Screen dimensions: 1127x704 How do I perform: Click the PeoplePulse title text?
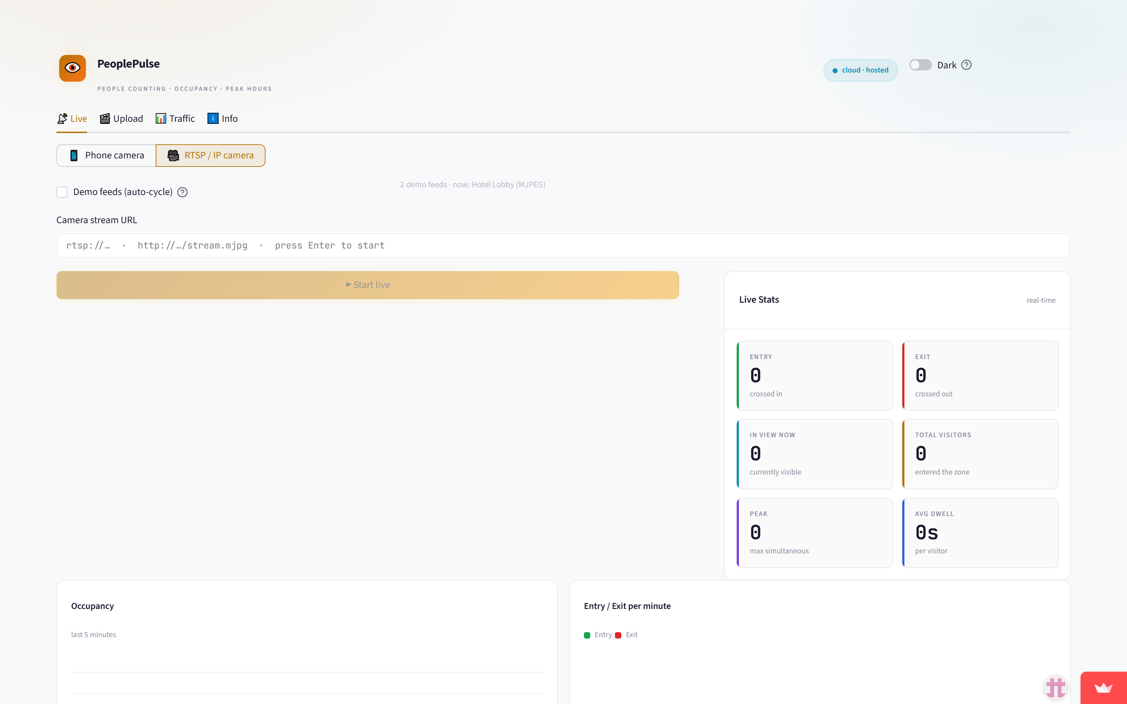click(129, 64)
